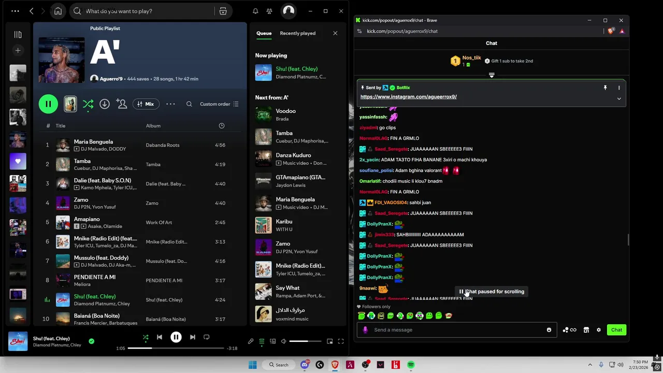This screenshot has height=373, width=663.
Task: Click Chat paused for scrolling button
Action: coord(492,292)
